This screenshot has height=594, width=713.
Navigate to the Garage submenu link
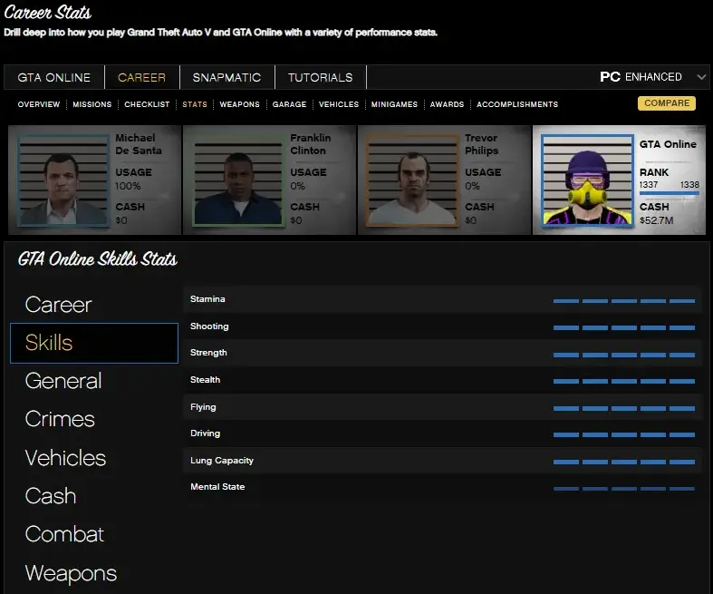[289, 104]
